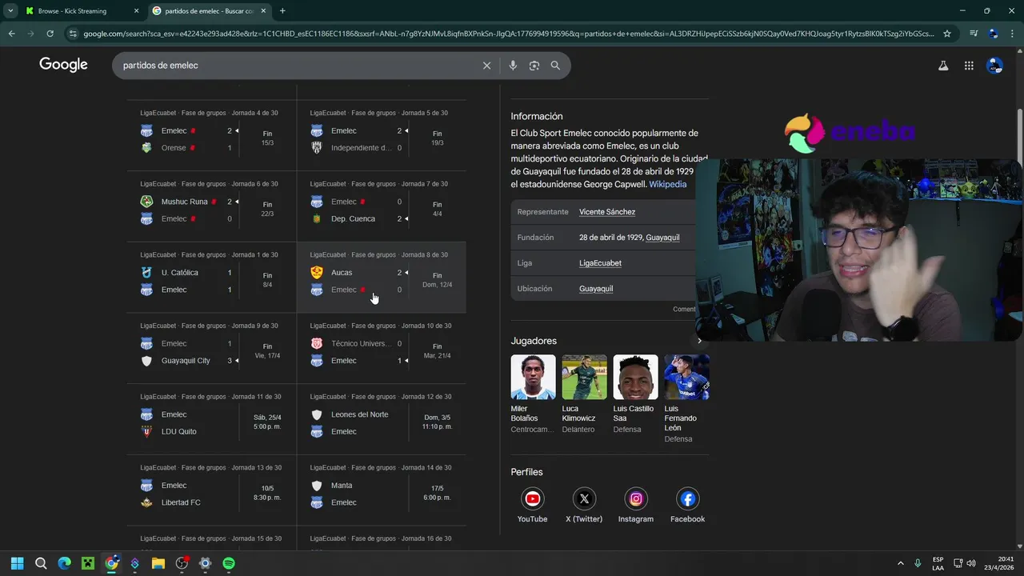Show hidden system tray icons
Viewport: 1024px width, 576px height.
(x=901, y=563)
